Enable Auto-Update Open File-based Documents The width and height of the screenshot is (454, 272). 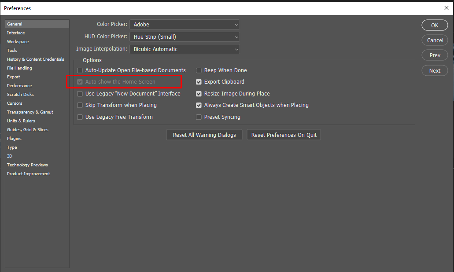(x=80, y=70)
